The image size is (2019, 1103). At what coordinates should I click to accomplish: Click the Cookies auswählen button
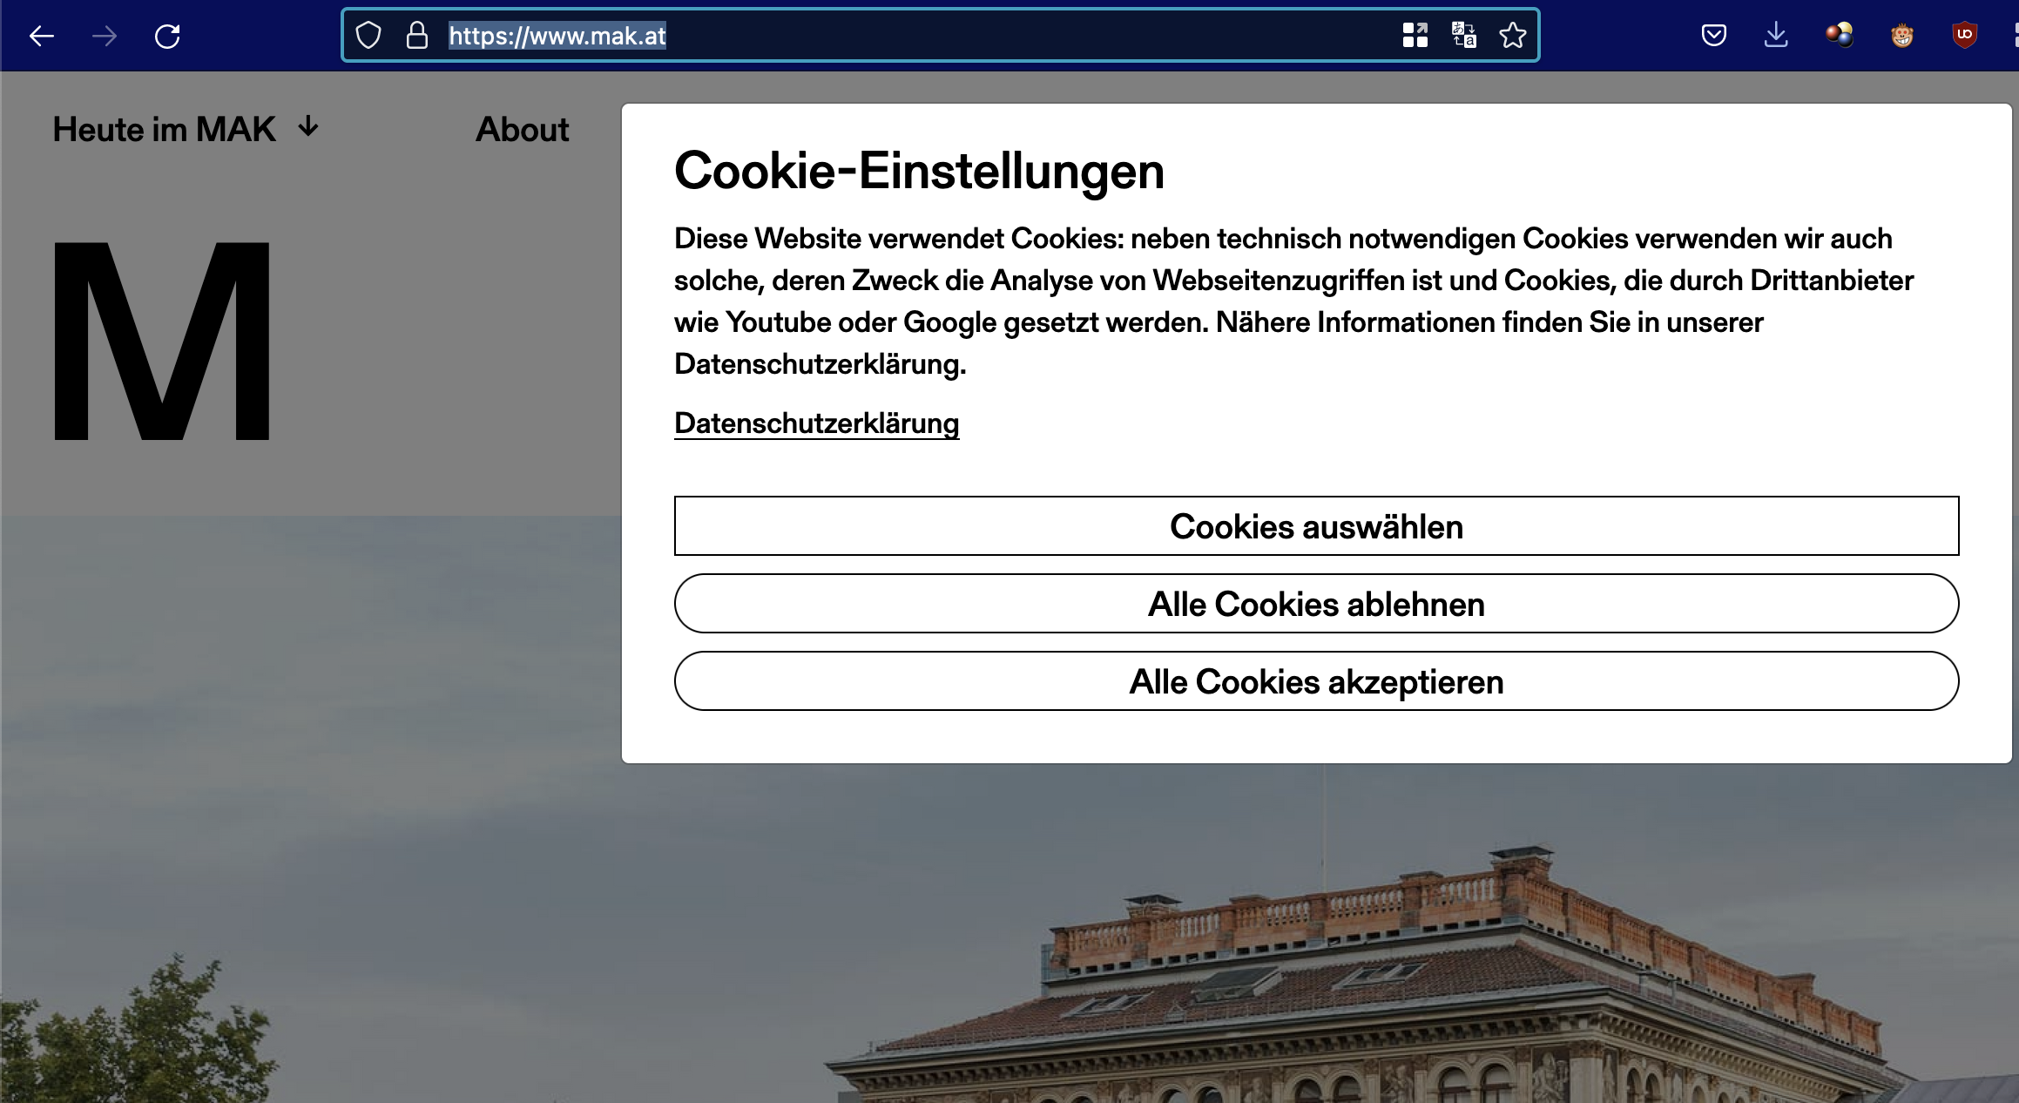(x=1315, y=526)
